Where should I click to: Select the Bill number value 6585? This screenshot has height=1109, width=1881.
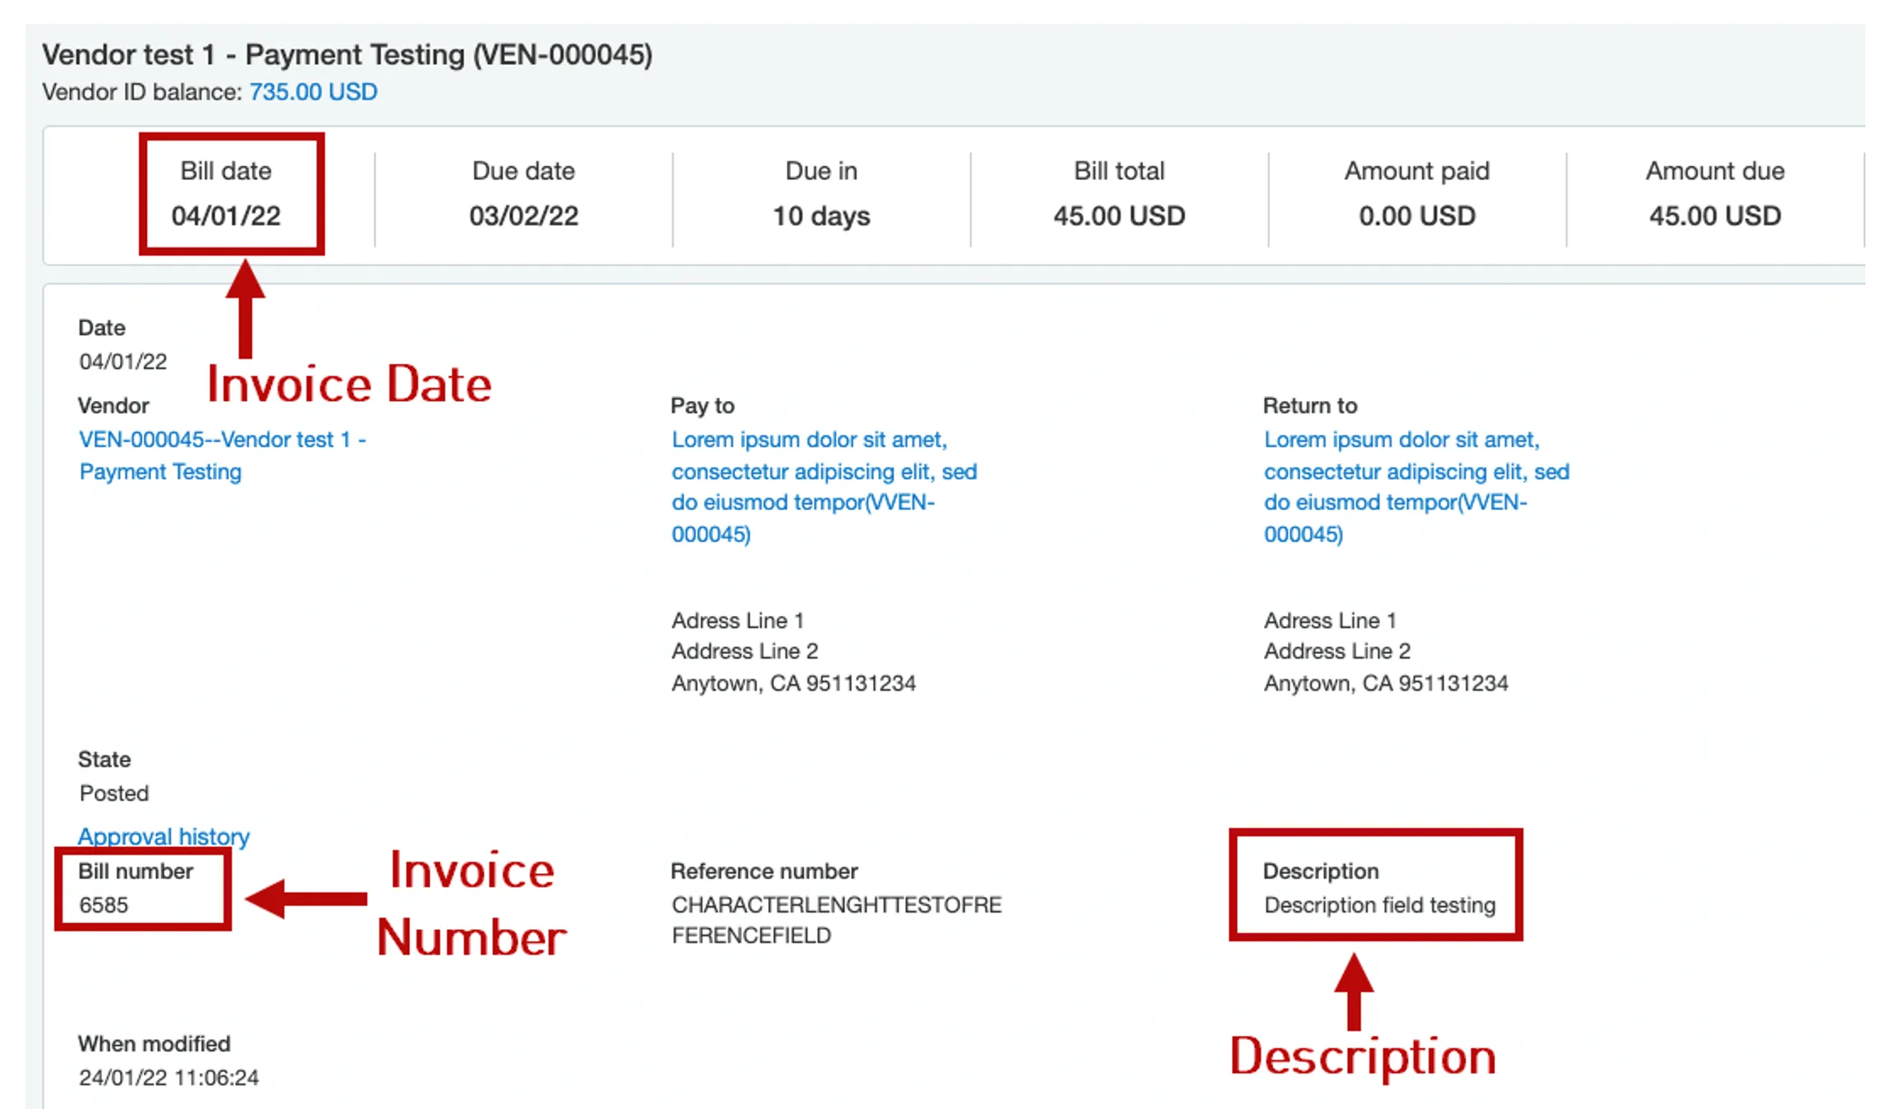[103, 904]
